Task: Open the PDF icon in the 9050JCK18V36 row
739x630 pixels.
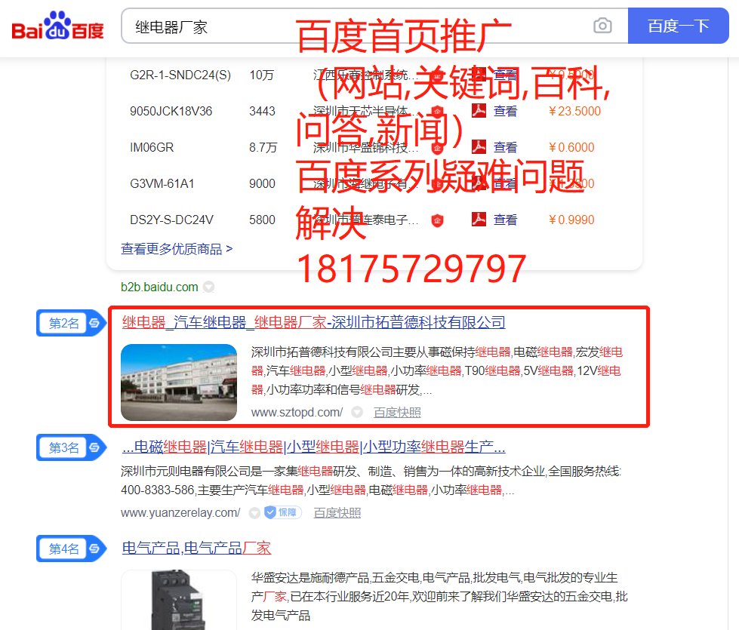Action: click(479, 111)
